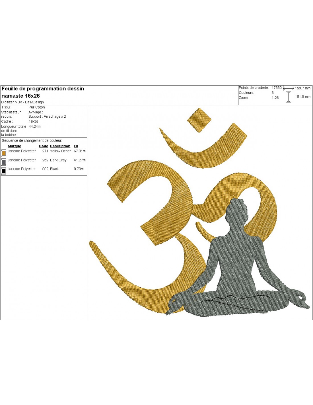Click 'Support : Arrachage x 2' text
The height and width of the screenshot is (405, 313).
(47, 116)
